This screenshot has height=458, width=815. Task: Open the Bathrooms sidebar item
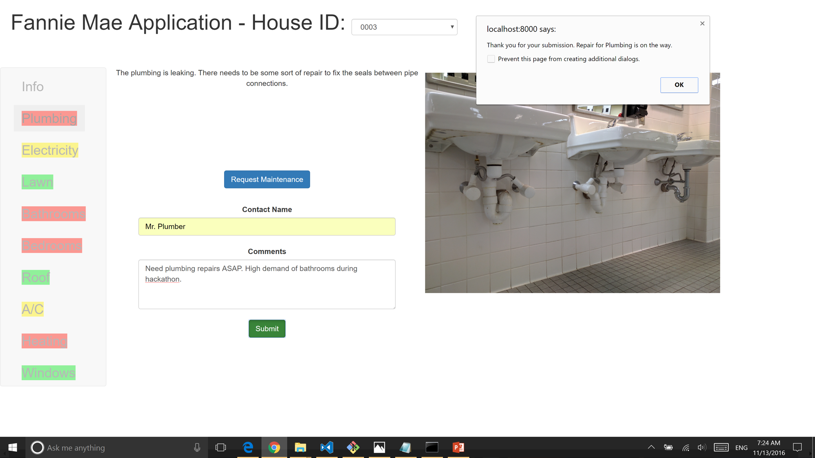pyautogui.click(x=53, y=214)
